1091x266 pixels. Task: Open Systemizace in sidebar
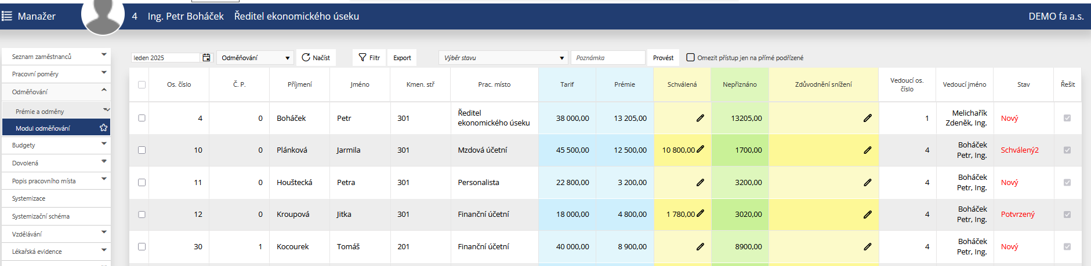[x=56, y=198]
